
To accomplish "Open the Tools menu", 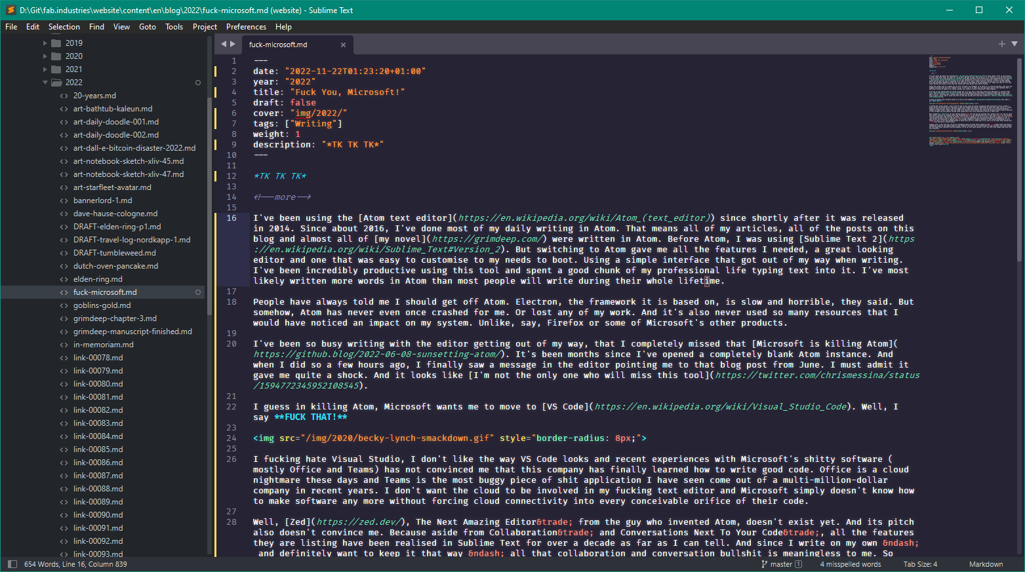I will point(174,27).
